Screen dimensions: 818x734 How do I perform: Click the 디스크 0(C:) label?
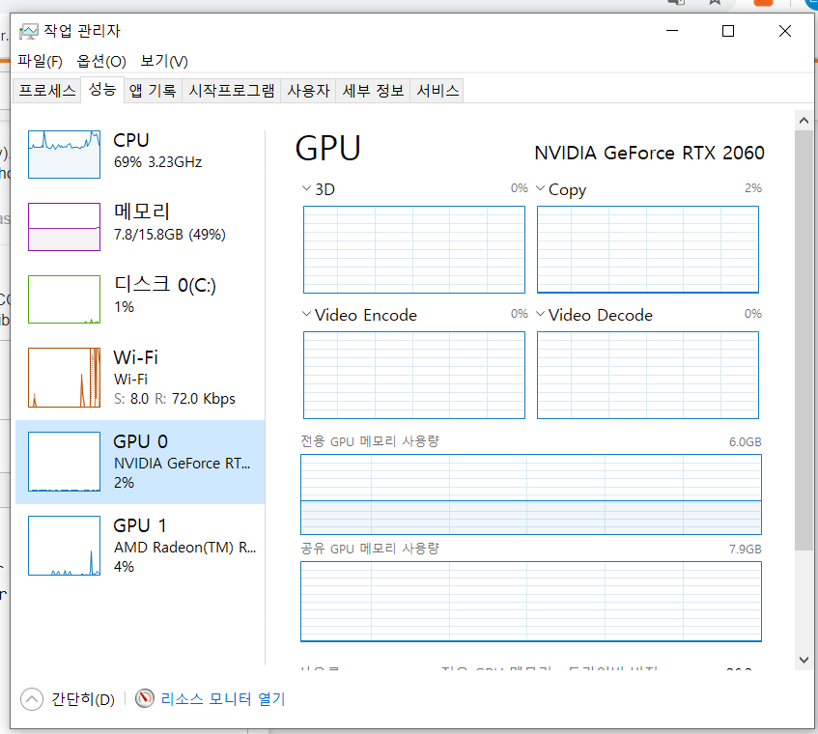pyautogui.click(x=165, y=285)
